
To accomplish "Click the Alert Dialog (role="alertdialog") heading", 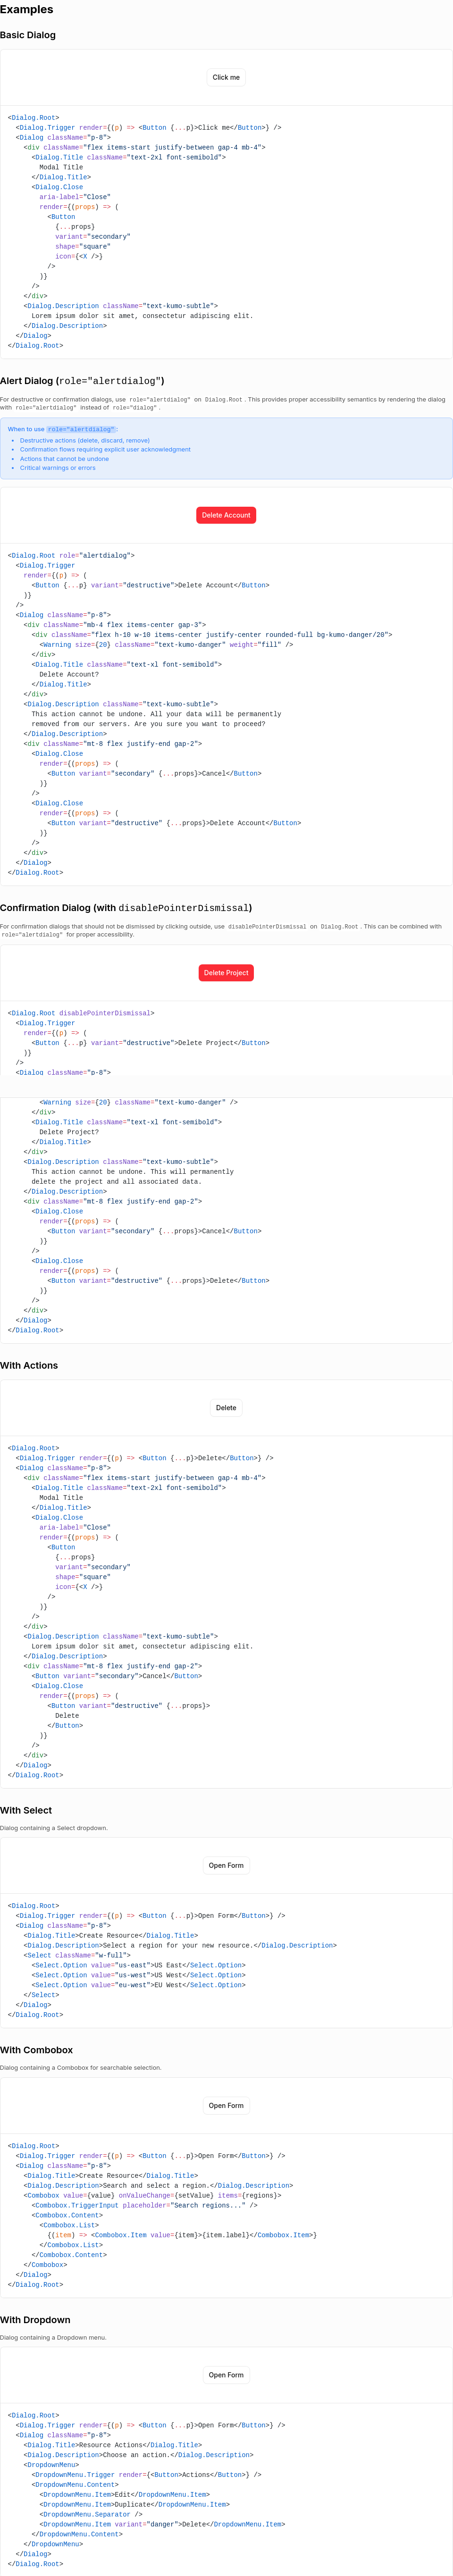I will [x=82, y=381].
